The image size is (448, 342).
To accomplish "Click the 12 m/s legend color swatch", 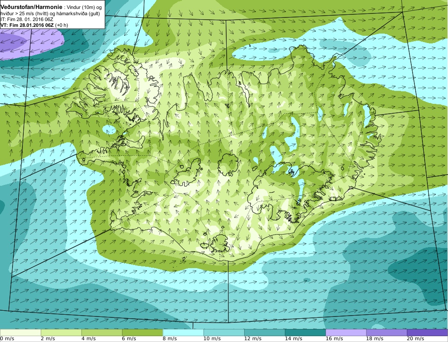I will click(x=265, y=333).
